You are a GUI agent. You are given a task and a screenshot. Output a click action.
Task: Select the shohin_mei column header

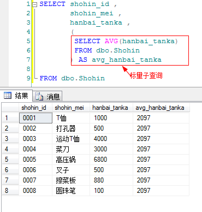click(x=71, y=108)
